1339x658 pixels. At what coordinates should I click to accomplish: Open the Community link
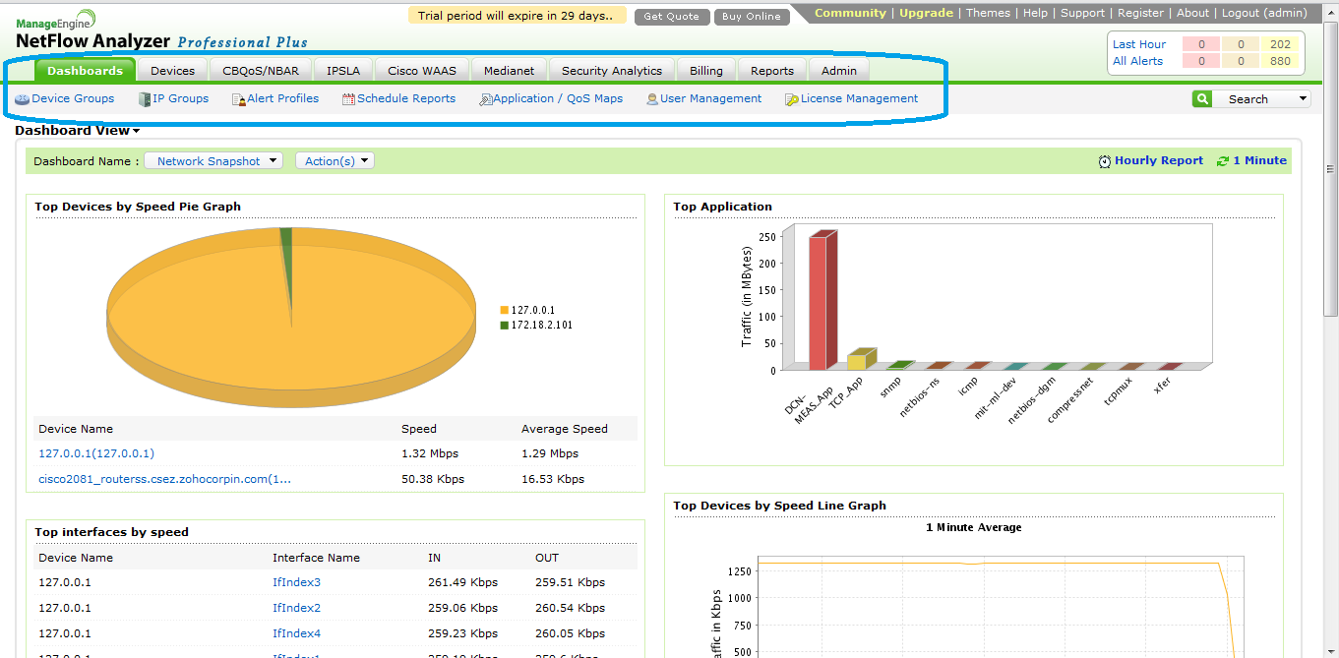850,13
